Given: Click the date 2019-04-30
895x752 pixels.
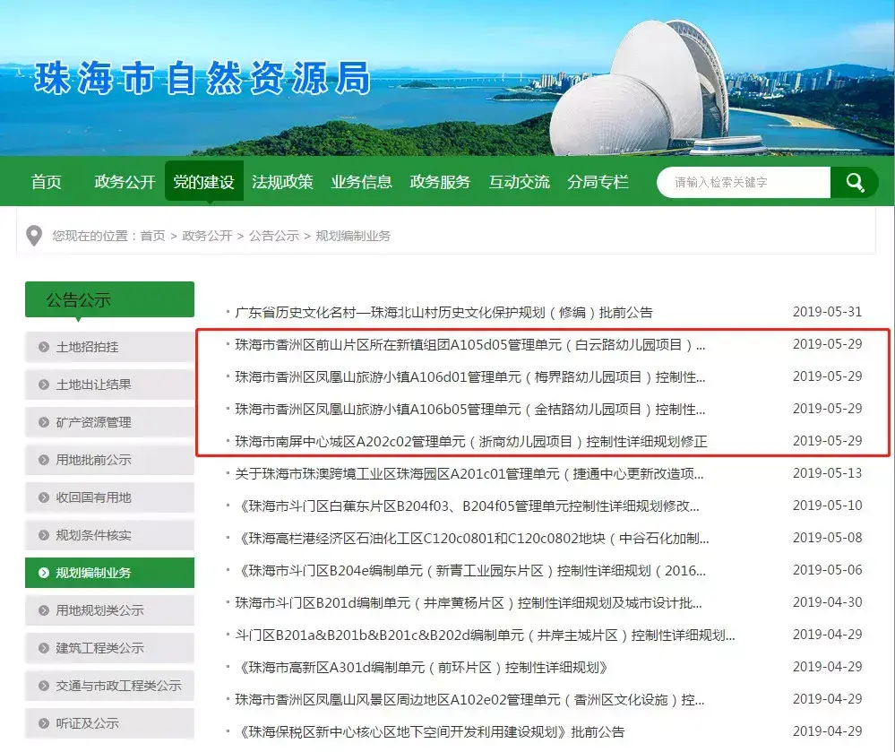Looking at the screenshot, I should (x=827, y=602).
